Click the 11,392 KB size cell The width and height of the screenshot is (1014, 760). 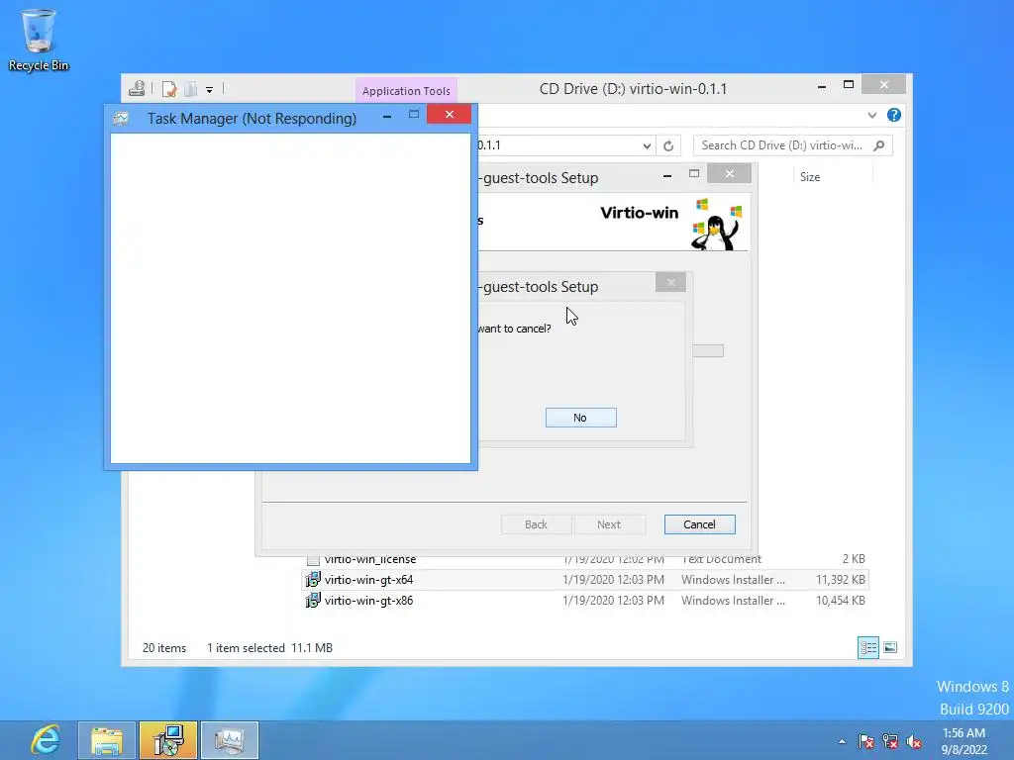click(840, 580)
